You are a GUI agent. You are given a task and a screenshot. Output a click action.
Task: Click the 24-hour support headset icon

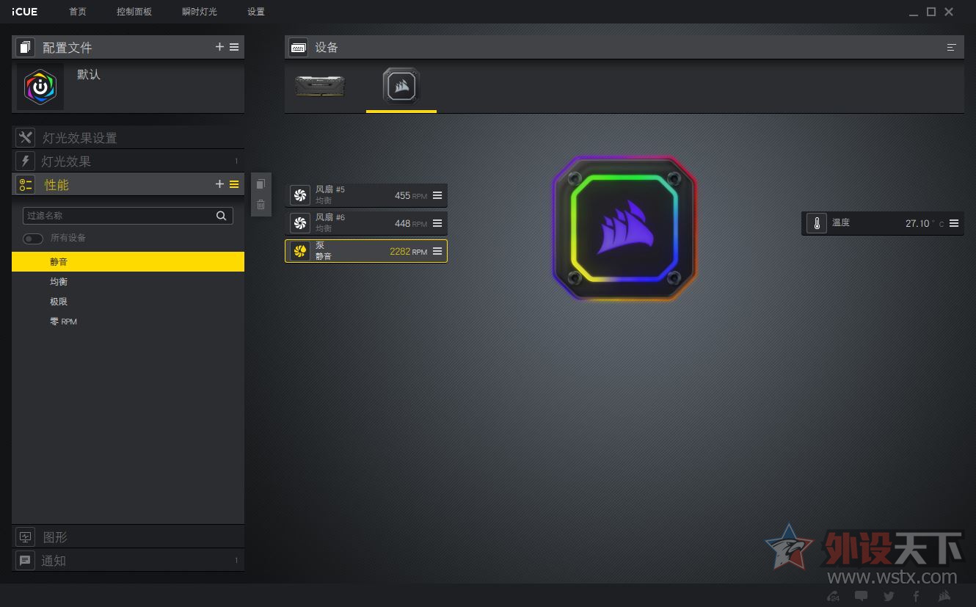pos(833,596)
